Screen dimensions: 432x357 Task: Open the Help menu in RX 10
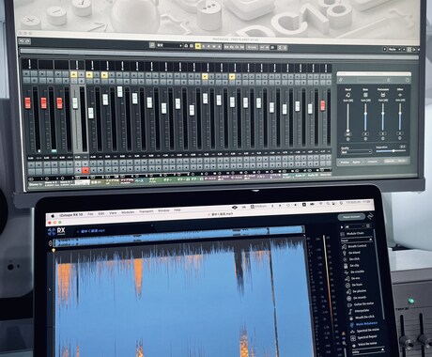pyautogui.click(x=177, y=210)
